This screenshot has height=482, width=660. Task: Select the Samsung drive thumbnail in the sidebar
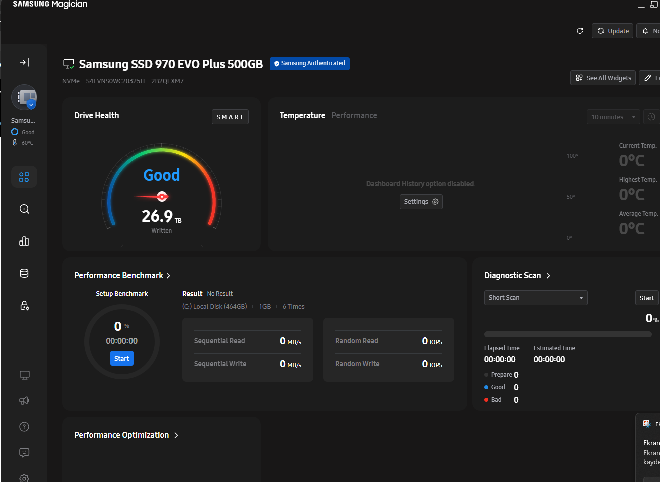coord(24,97)
